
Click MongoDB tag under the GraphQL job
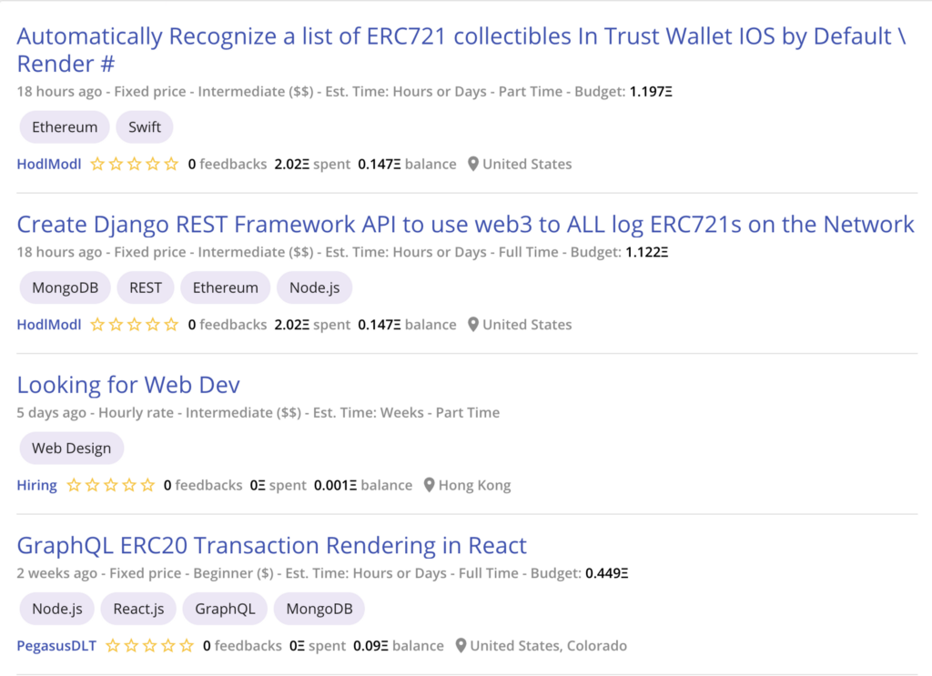[319, 609]
